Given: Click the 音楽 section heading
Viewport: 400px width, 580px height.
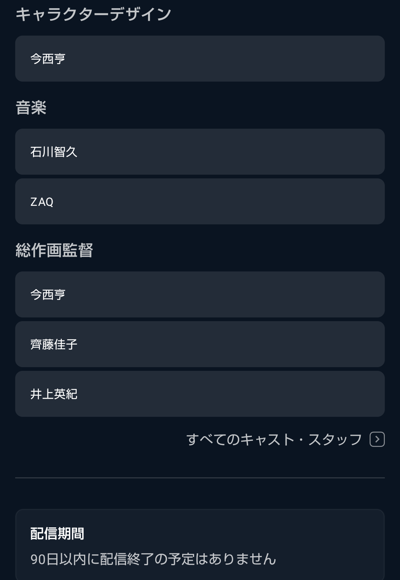Looking at the screenshot, I should pyautogui.click(x=31, y=108).
